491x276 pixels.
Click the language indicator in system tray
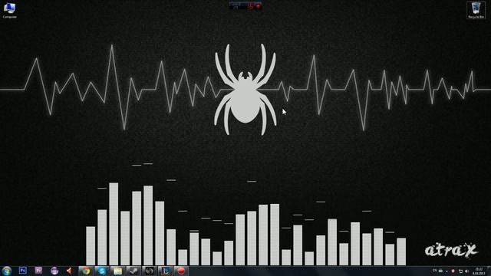[x=435, y=271]
